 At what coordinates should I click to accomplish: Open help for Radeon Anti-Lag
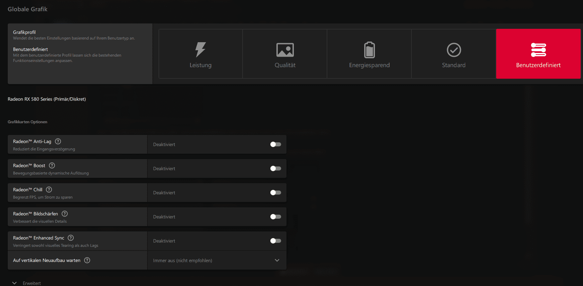point(58,141)
